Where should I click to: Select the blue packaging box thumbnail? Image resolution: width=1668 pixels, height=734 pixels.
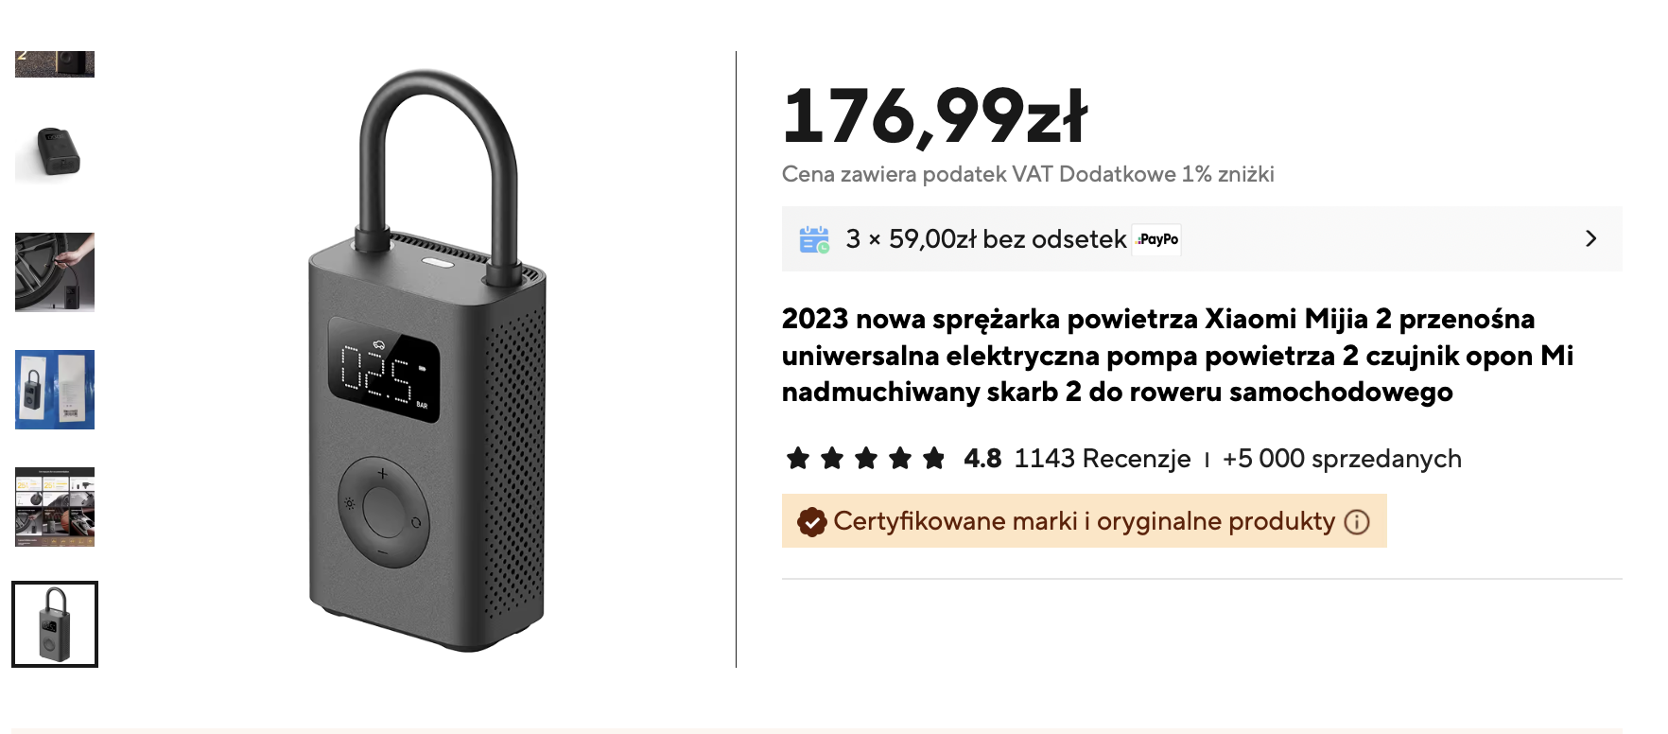click(55, 390)
